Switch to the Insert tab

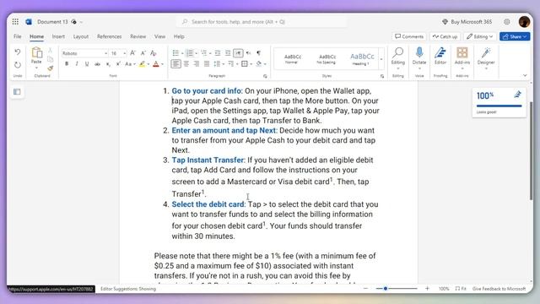point(58,36)
